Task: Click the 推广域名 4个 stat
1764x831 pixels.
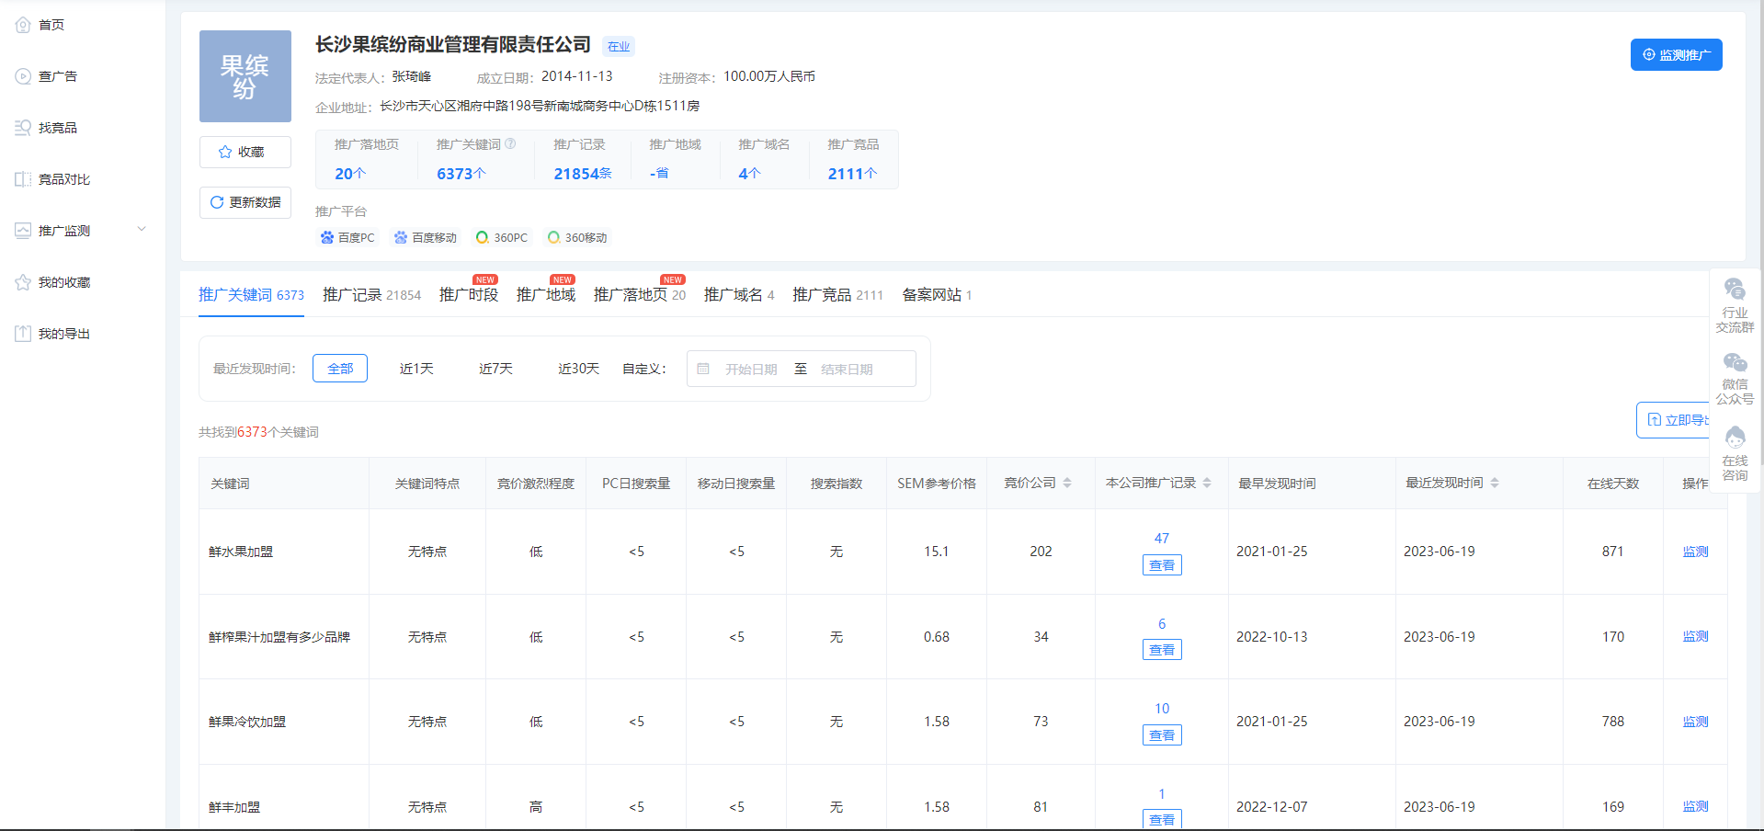Action: pos(763,159)
